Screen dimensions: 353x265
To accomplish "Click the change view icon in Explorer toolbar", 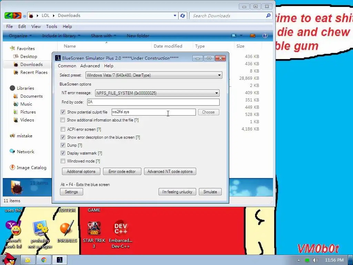I will (234, 36).
